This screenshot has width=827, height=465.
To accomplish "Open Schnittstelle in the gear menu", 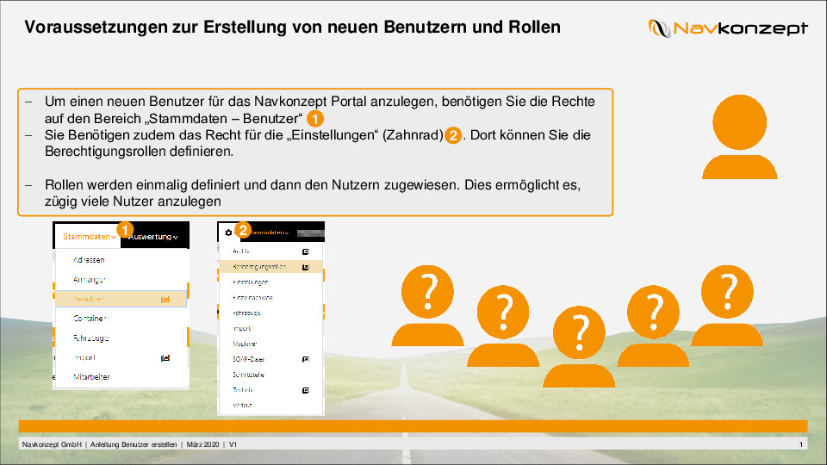I will point(248,375).
